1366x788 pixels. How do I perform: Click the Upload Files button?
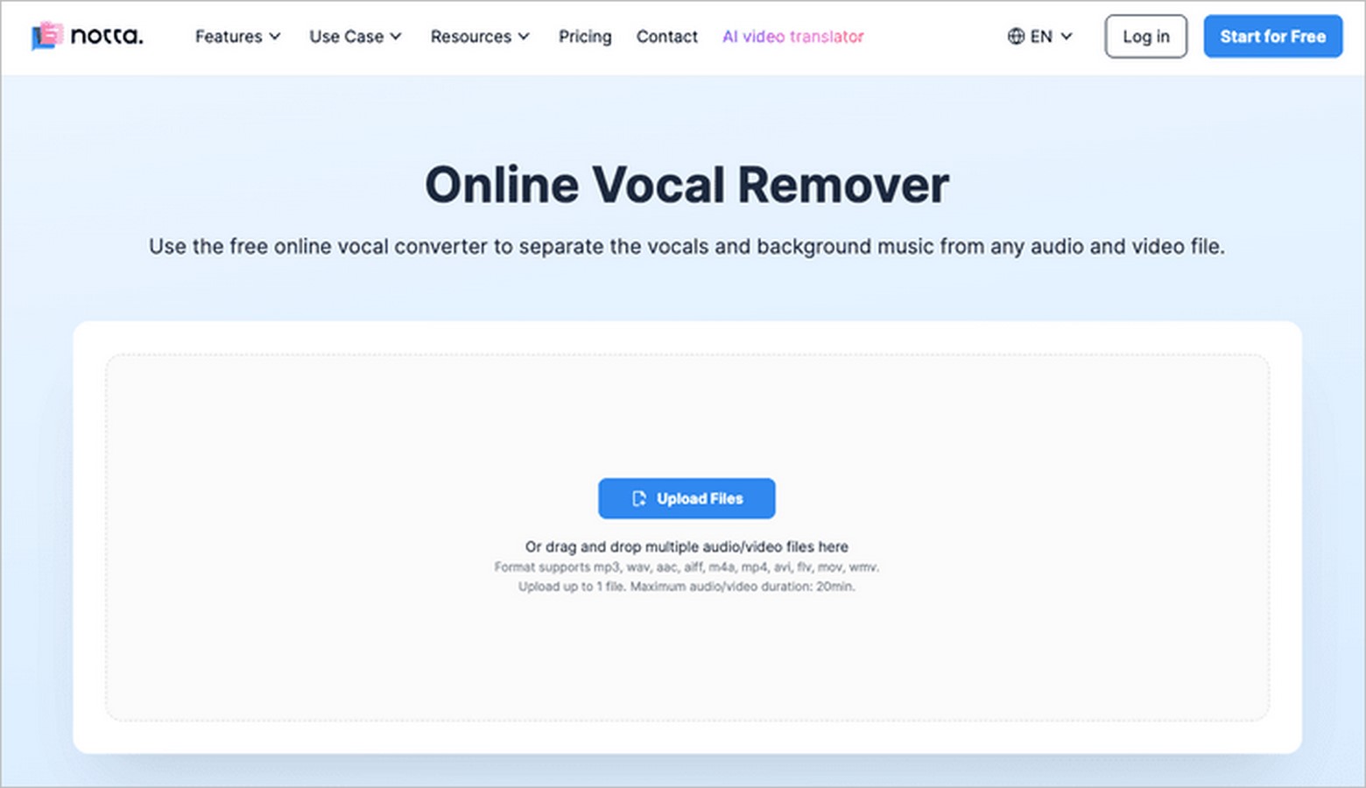[x=687, y=498]
